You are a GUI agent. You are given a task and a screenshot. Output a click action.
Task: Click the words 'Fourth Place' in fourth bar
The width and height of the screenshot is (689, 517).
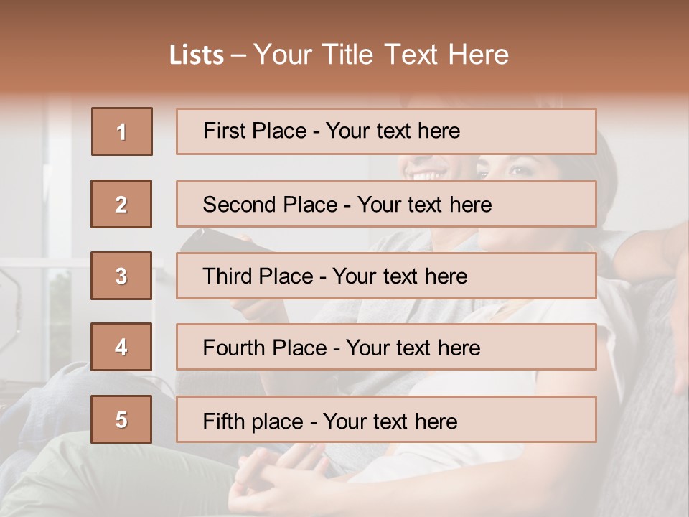point(265,348)
